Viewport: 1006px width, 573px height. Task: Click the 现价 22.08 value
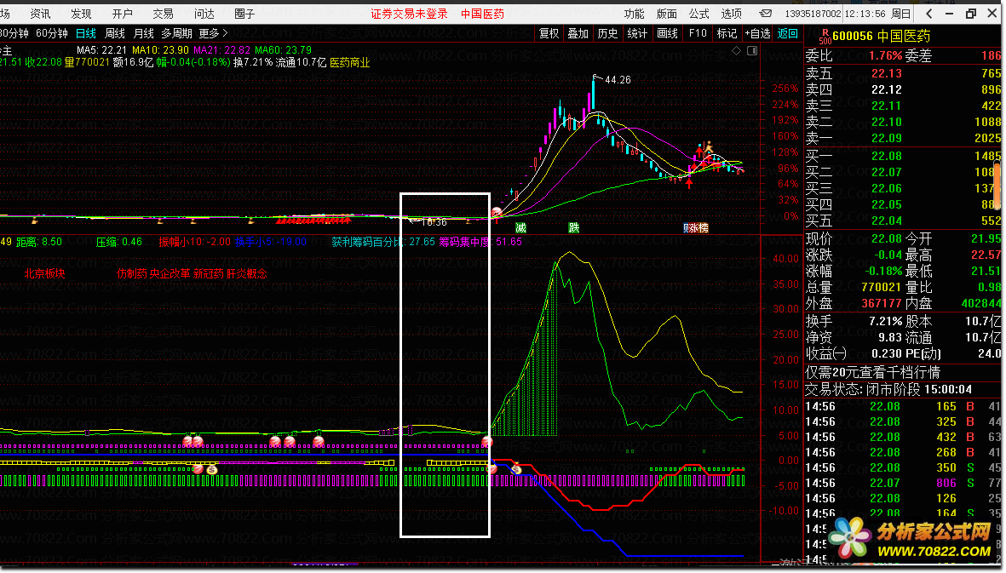887,238
